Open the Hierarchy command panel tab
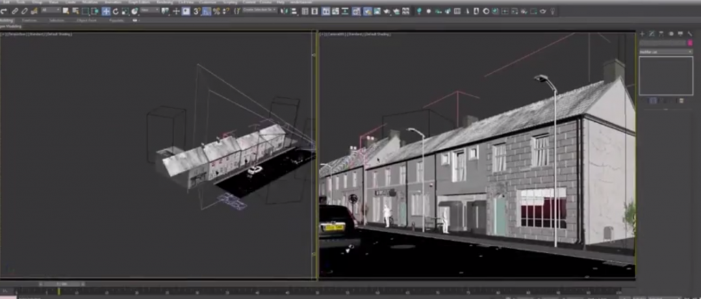Screen dimensions: 701x299 661,34
